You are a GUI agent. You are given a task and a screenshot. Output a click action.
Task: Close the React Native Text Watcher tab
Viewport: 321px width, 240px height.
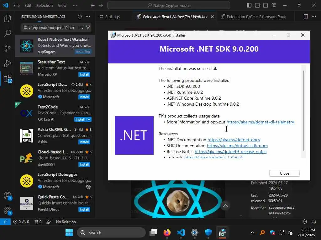(x=212, y=17)
